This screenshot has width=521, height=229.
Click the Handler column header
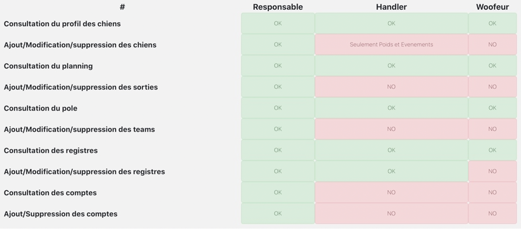(391, 7)
